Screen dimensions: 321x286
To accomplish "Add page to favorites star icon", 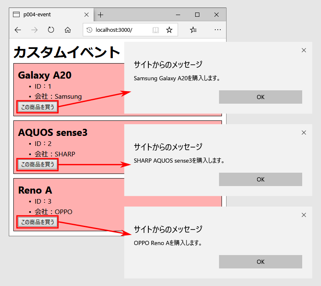I will pyautogui.click(x=169, y=30).
